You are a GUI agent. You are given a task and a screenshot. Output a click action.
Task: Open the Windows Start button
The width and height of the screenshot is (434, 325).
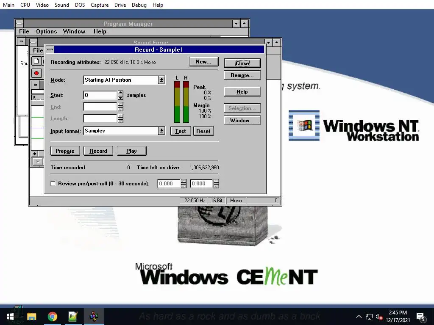(x=10, y=317)
